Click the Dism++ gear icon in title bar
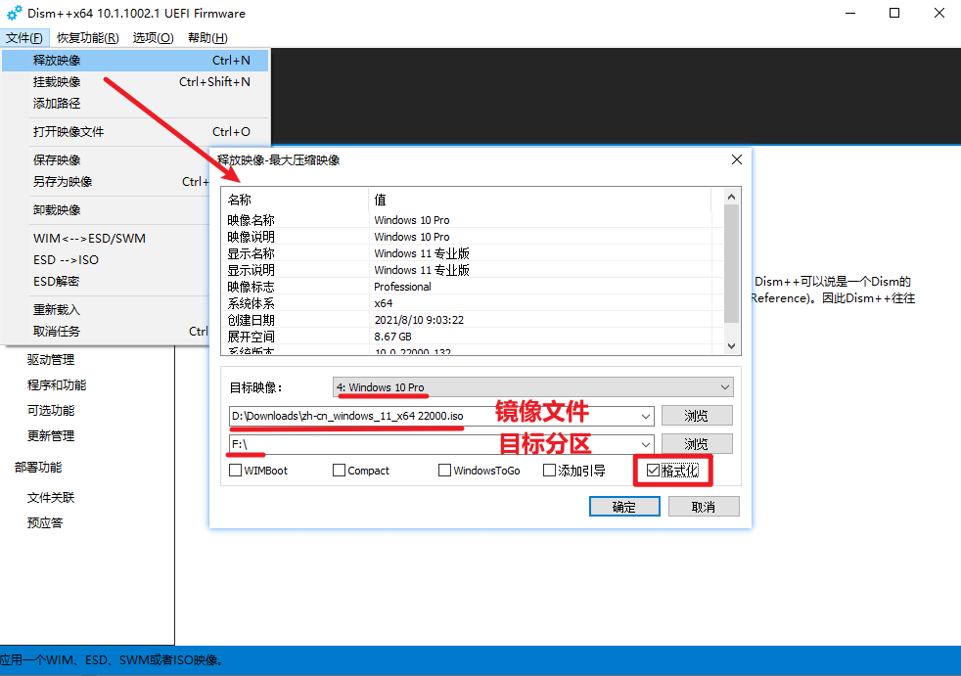Screen dimensions: 961x676 coord(14,14)
